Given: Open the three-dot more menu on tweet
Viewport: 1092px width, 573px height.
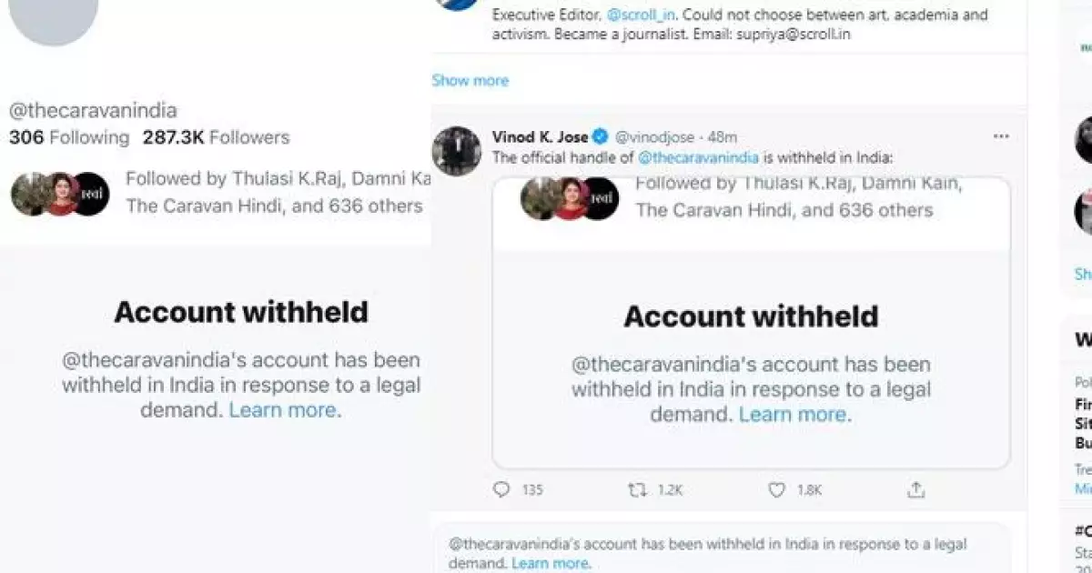Looking at the screenshot, I should tap(1001, 136).
